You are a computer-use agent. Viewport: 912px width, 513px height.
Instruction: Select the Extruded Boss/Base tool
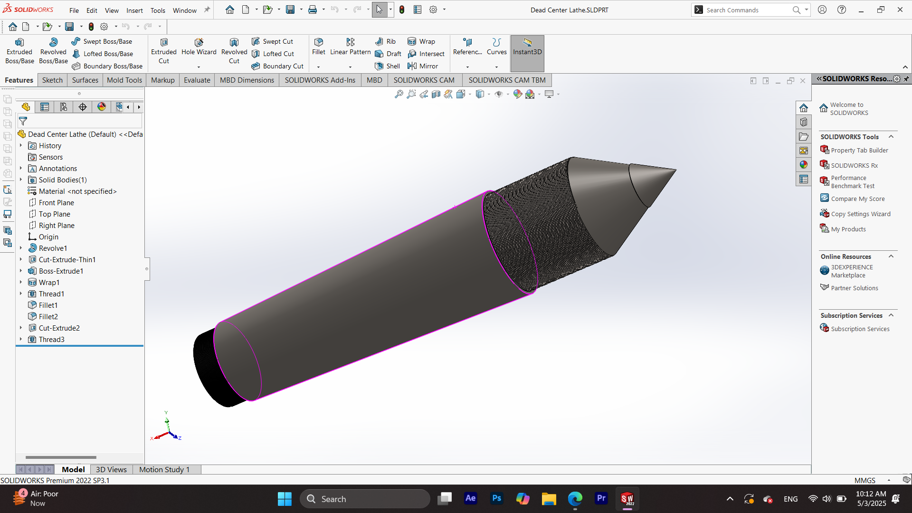click(x=19, y=51)
